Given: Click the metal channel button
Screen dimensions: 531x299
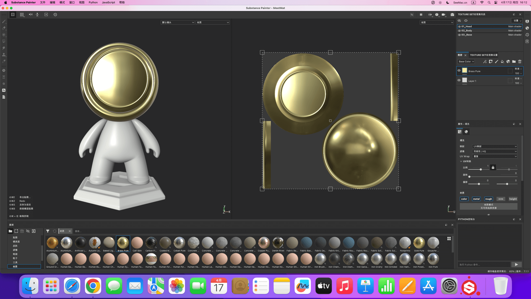Looking at the screenshot, I should point(476,199).
